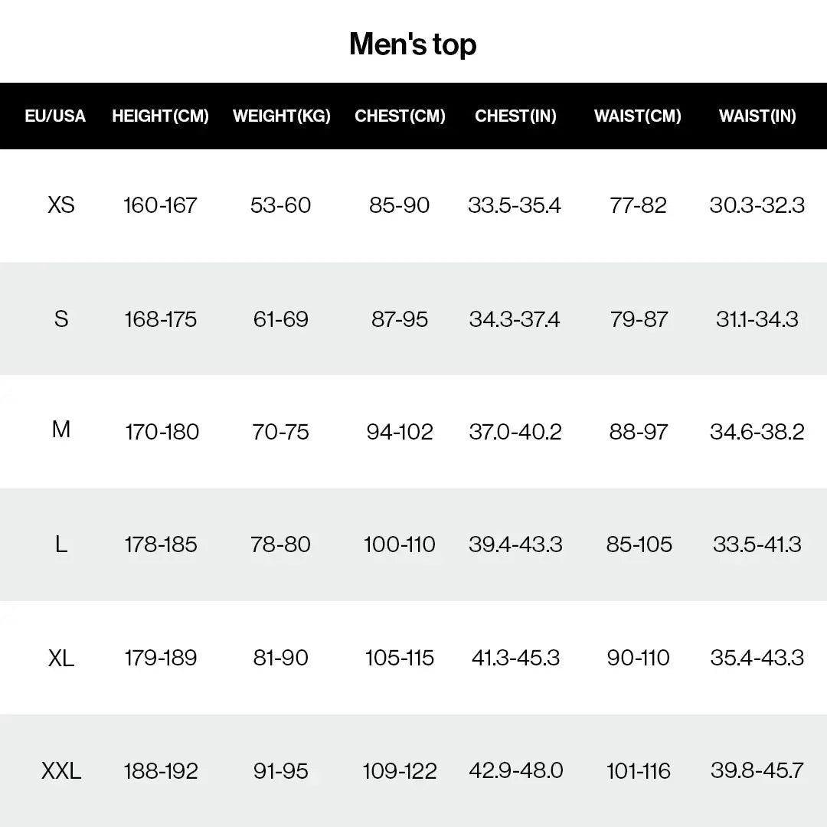827x827 pixels.
Task: Click the XS size row label
Action: tap(61, 205)
